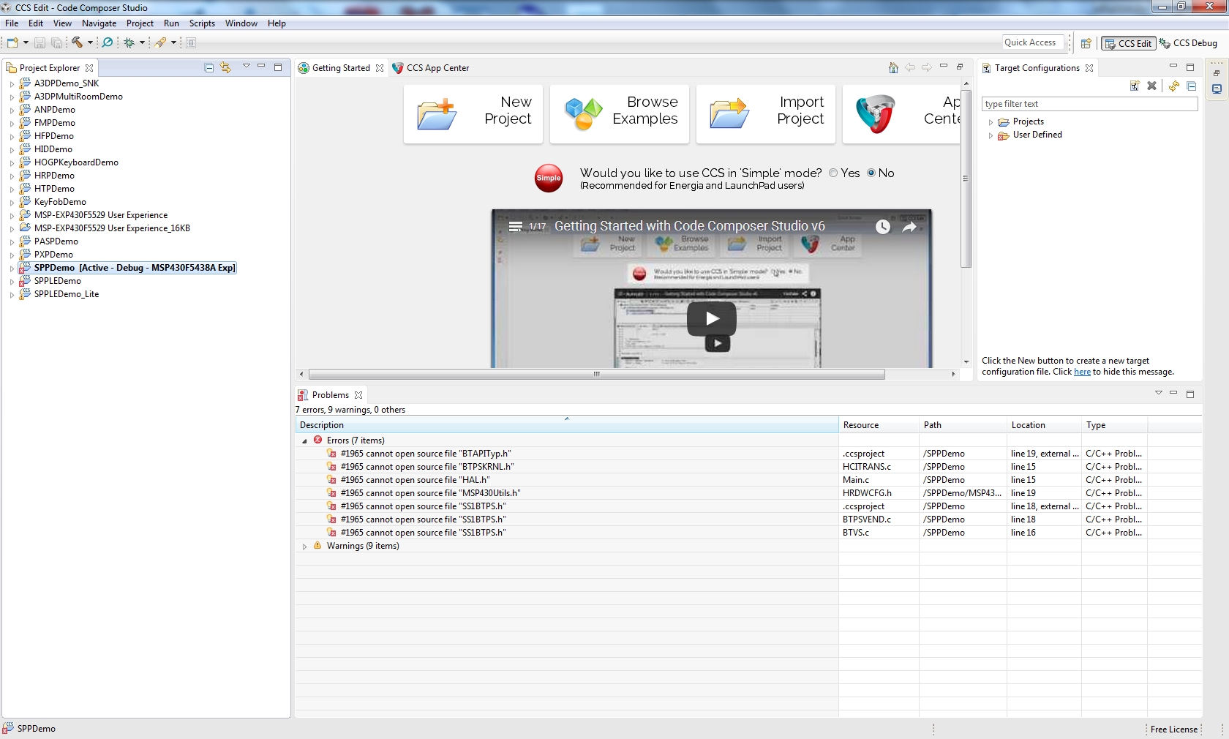Refresh the Target Configurations list
Viewport: 1229px width, 739px height.
tap(1174, 86)
